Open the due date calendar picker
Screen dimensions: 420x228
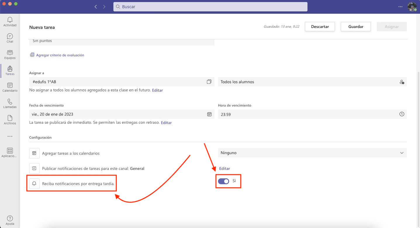(x=209, y=114)
